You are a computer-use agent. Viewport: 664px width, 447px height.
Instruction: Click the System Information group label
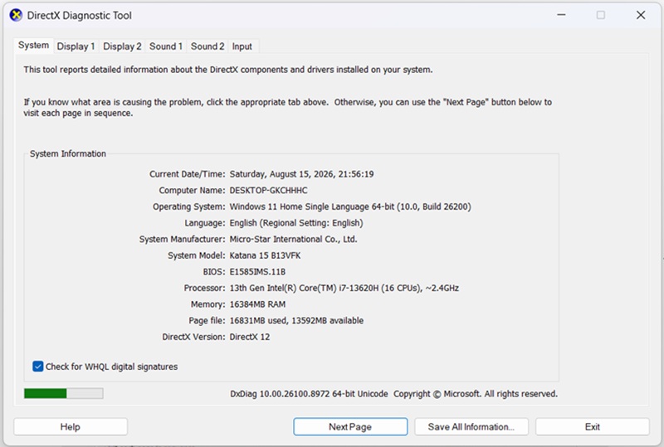pyautogui.click(x=68, y=153)
